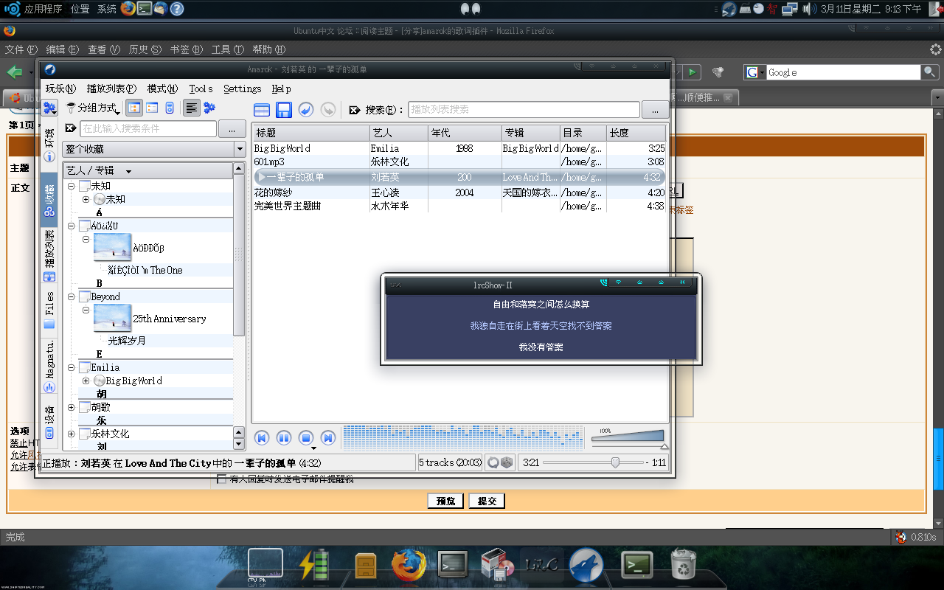
Task: Stop playback in Amarok
Action: click(x=306, y=438)
